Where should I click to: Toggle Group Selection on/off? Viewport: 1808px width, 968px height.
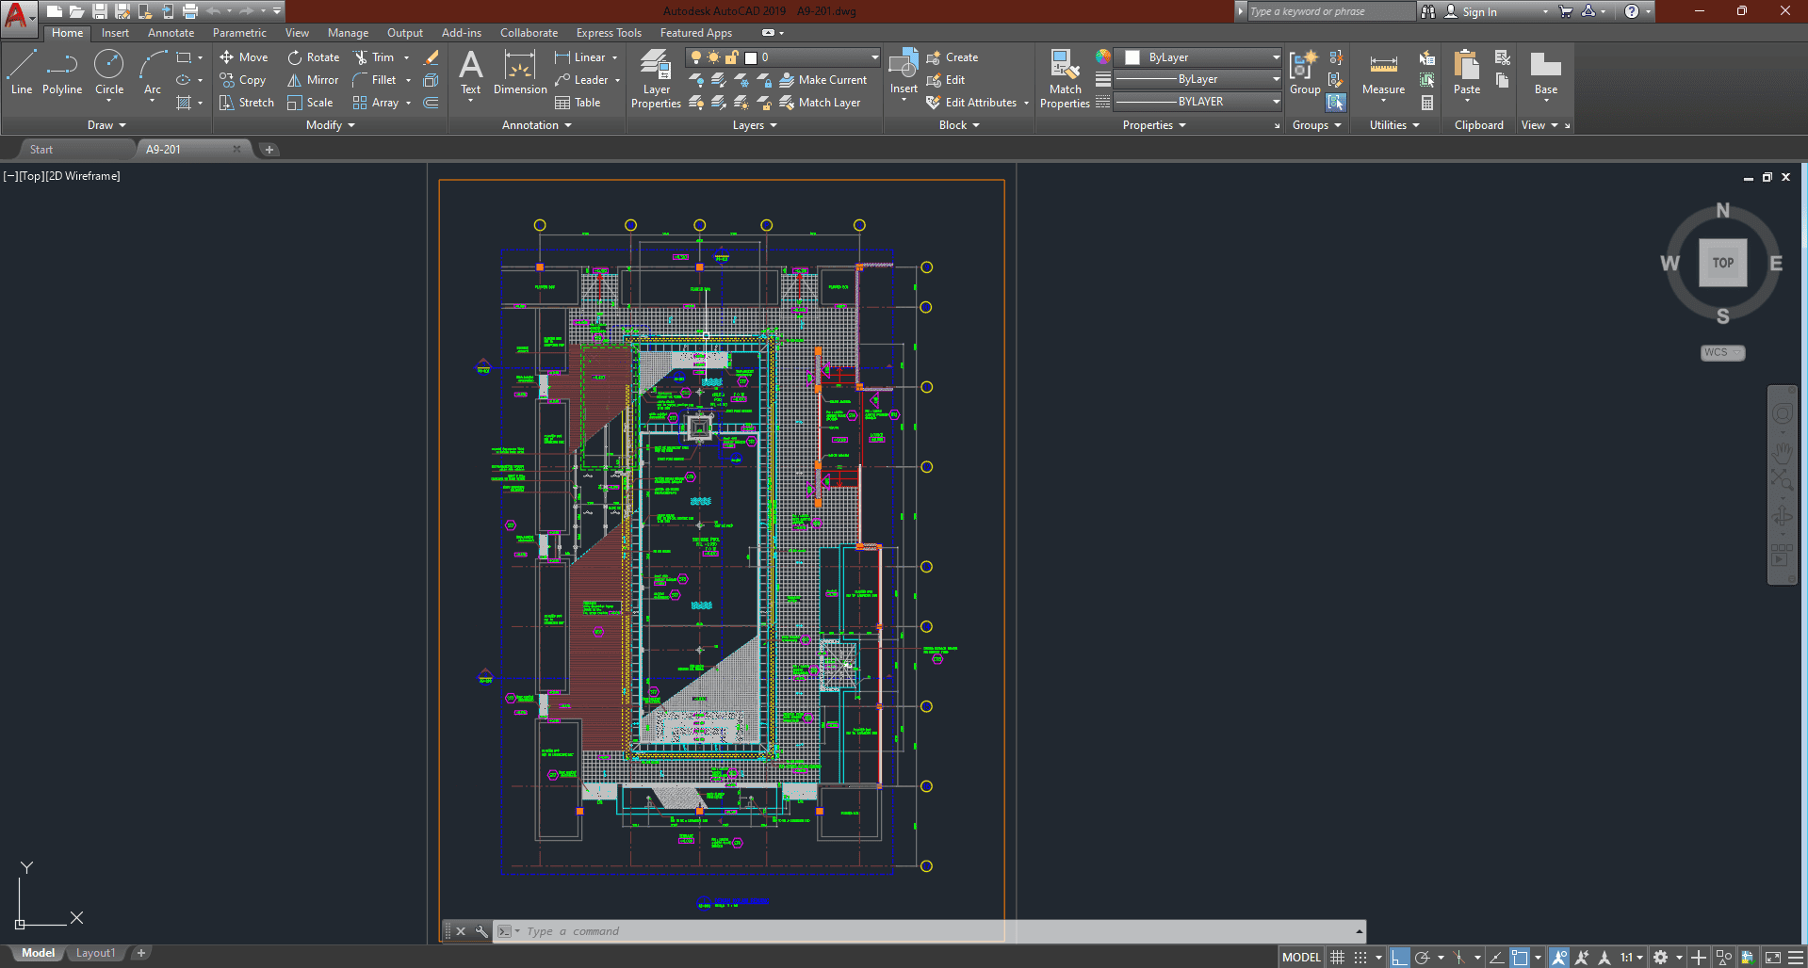(x=1336, y=103)
